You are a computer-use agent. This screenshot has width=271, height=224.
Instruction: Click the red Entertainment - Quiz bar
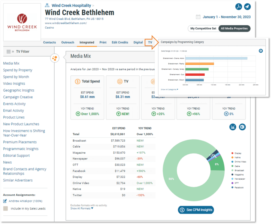pyautogui.click(x=195, y=75)
